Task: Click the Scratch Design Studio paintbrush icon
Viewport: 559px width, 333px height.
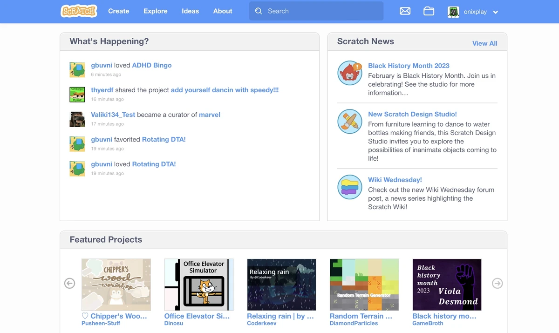Action: click(x=350, y=122)
